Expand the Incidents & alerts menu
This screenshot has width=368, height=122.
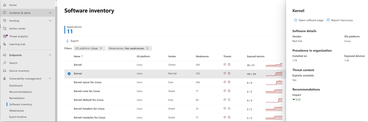point(50,13)
